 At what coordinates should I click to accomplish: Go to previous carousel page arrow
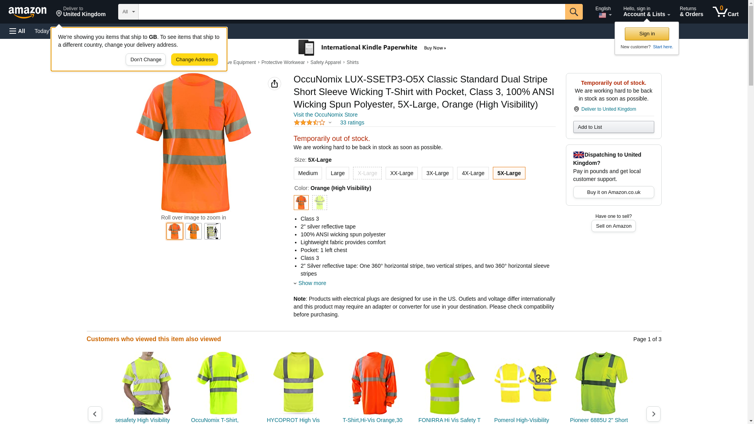(x=95, y=414)
